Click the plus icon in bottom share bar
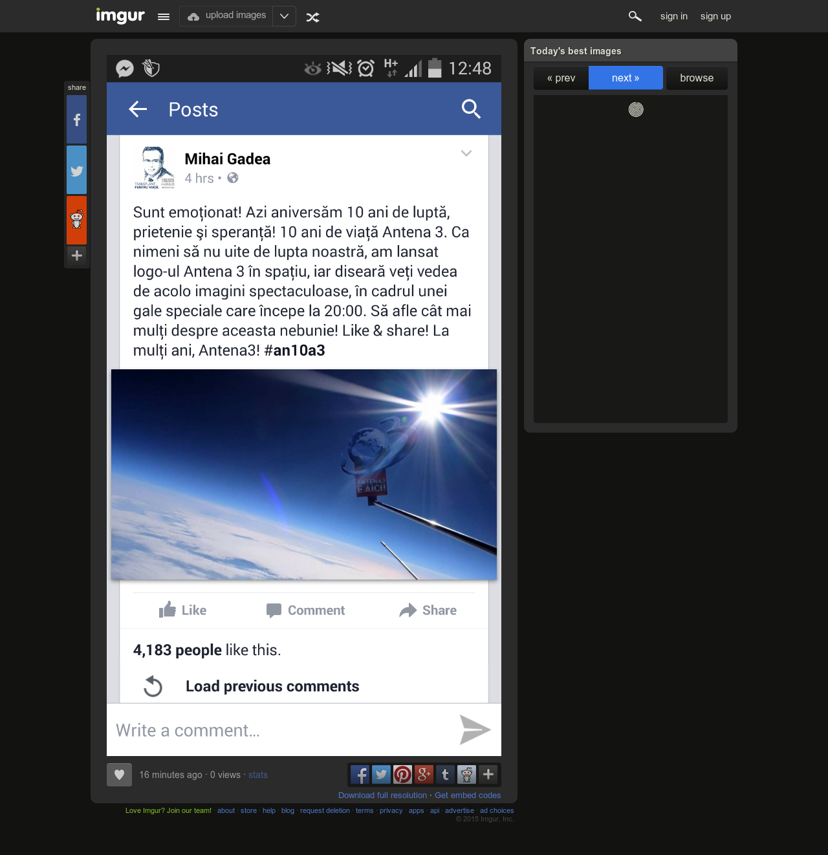828x855 pixels. tap(488, 774)
